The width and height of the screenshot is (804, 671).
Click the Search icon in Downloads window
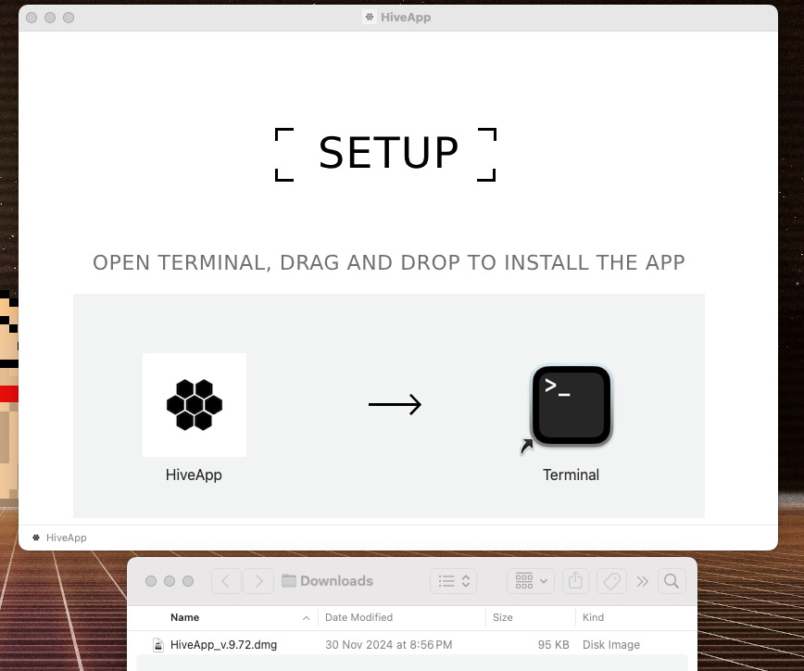pos(672,581)
